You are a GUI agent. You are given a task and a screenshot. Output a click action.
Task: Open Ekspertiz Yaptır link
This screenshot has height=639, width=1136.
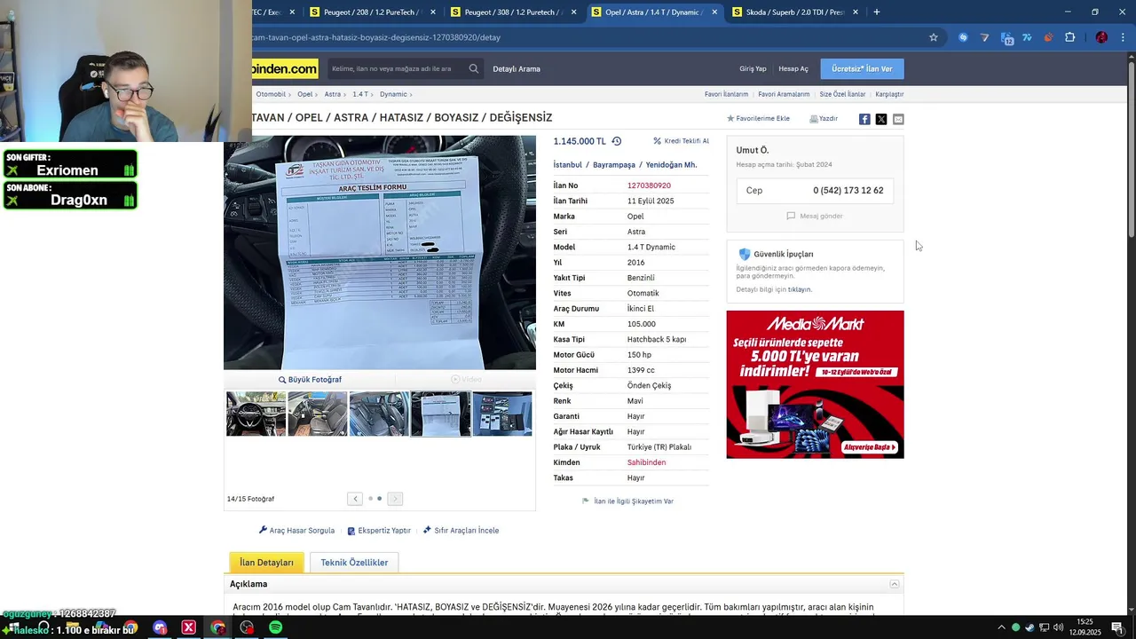379,531
